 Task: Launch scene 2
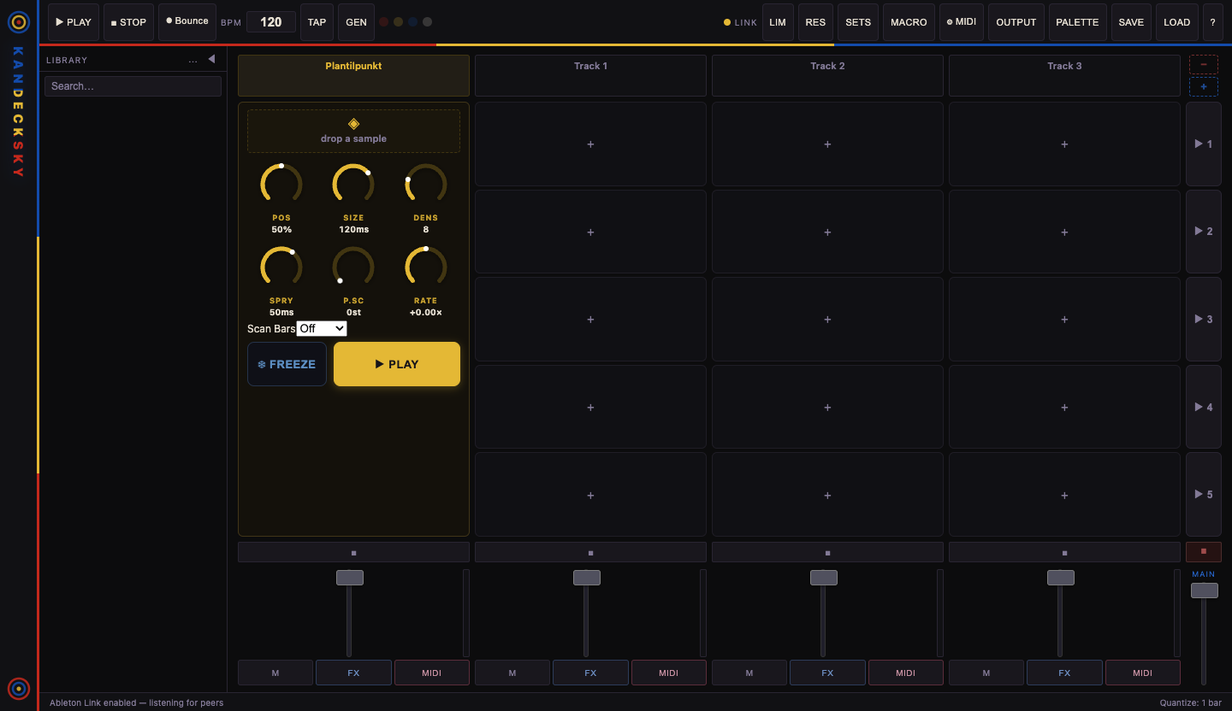pyautogui.click(x=1204, y=232)
